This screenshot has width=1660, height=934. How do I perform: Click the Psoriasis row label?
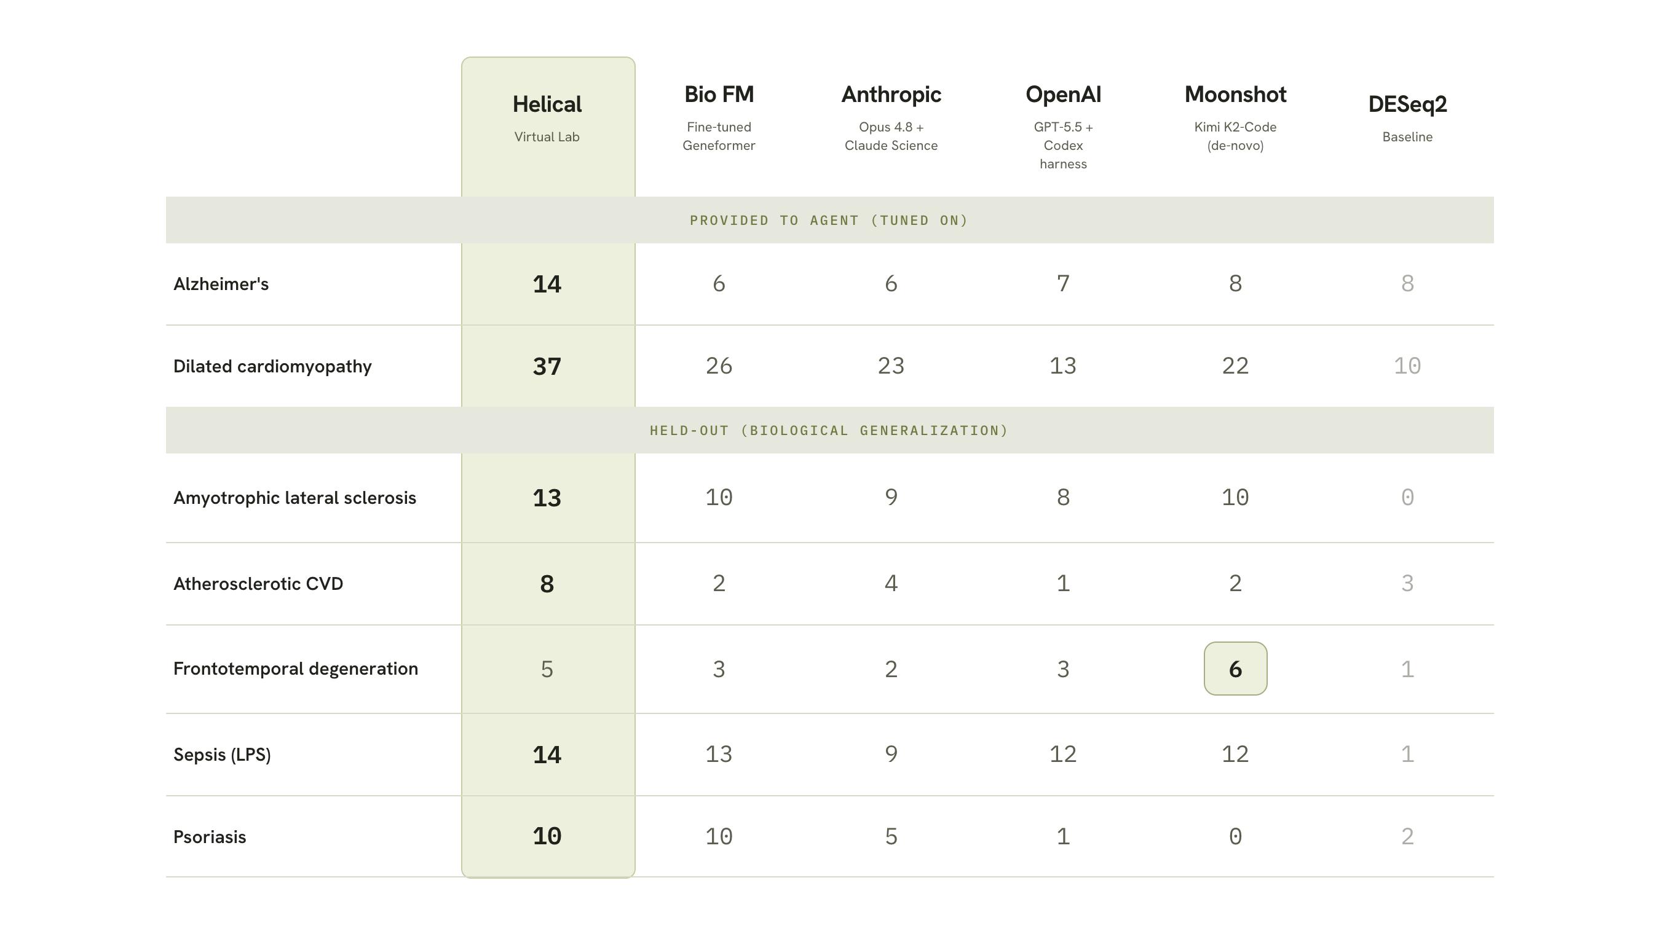coord(210,837)
